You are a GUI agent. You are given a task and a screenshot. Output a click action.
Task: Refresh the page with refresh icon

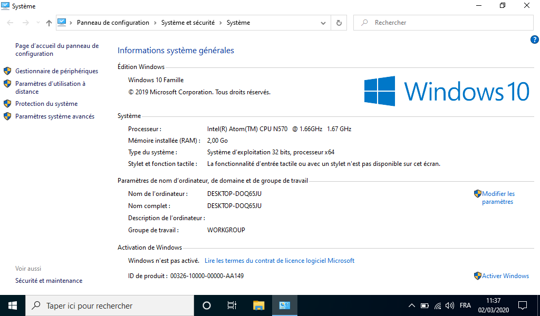click(x=339, y=23)
